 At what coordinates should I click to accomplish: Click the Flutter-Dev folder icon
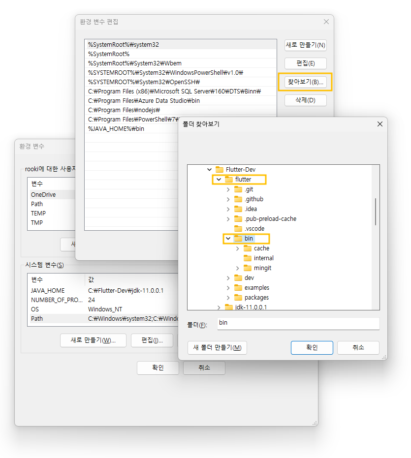[x=219, y=169]
